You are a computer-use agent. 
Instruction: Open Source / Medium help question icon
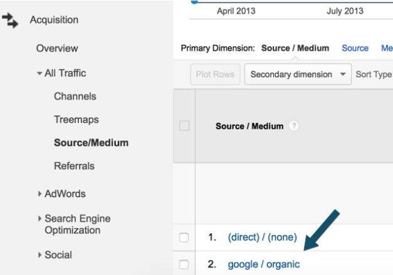(x=293, y=126)
